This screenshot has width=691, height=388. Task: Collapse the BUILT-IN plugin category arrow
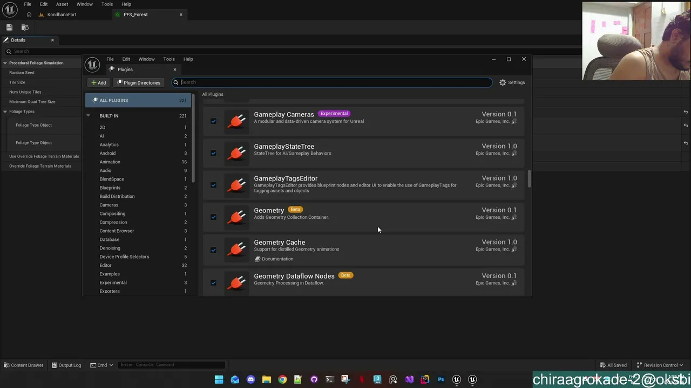pyautogui.click(x=88, y=116)
